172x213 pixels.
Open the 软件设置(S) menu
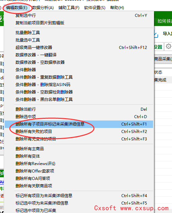95,8
